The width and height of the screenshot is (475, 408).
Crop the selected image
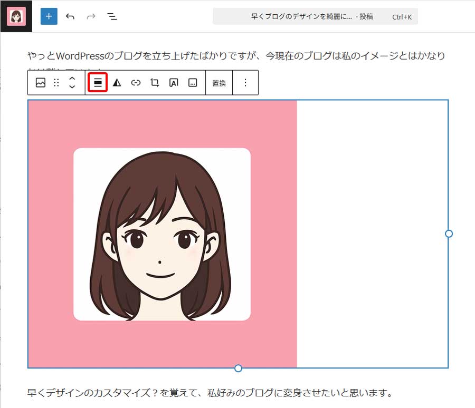click(154, 82)
